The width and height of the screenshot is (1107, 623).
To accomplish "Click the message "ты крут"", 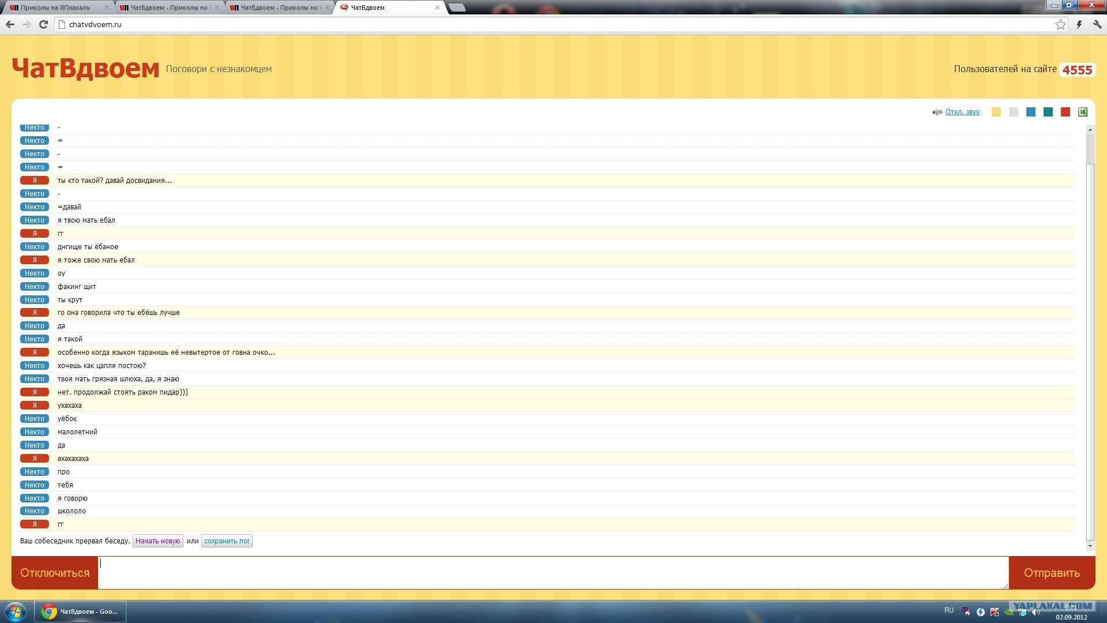I will [70, 300].
